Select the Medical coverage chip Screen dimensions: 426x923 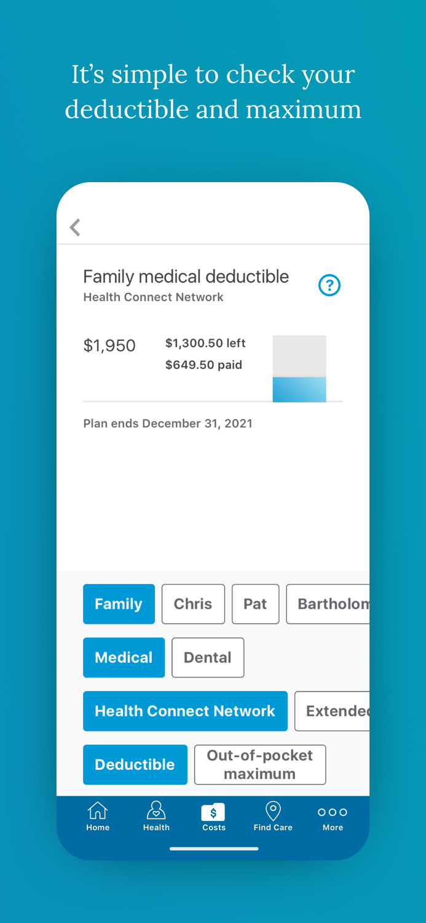124,657
